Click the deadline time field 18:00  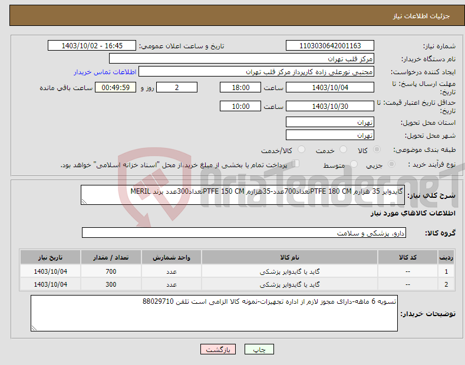pos(240,87)
